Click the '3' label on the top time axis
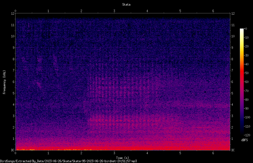Image resolution: width=253 pixels, height=163 pixels. pos(114,11)
